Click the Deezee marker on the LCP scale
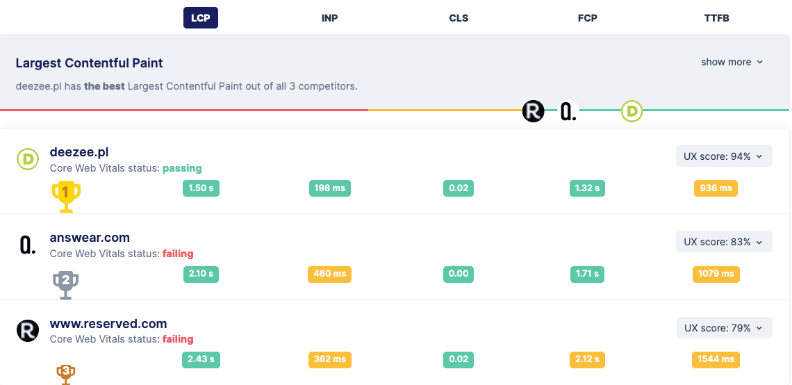Screen dimensions: 792x385 632,111
